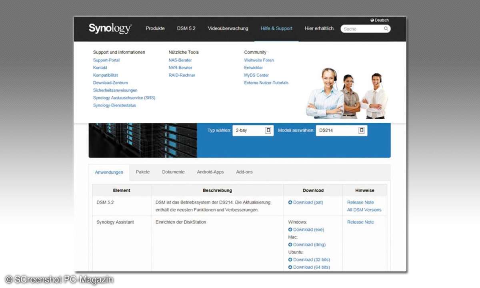The image size is (480, 288).
Task: Click the Synology logo
Action: tap(110, 28)
